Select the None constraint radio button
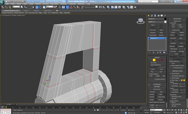 [x=171, y=25]
